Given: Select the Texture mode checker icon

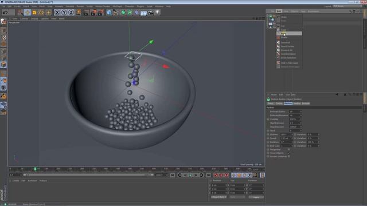Looking at the screenshot, I should 3,37.
